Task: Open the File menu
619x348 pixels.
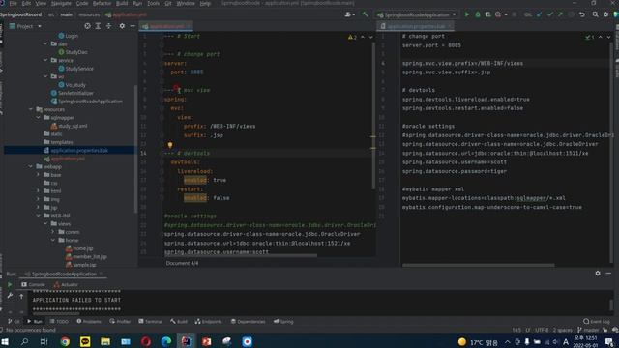Action: tap(13, 3)
